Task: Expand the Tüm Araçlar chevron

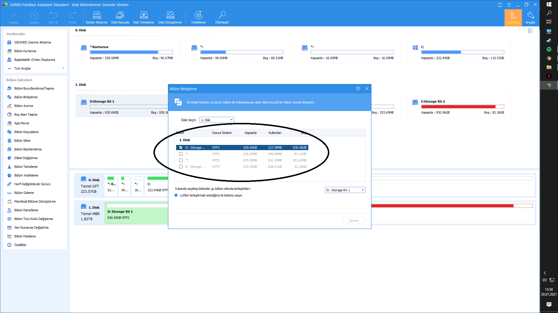Action: [63, 68]
